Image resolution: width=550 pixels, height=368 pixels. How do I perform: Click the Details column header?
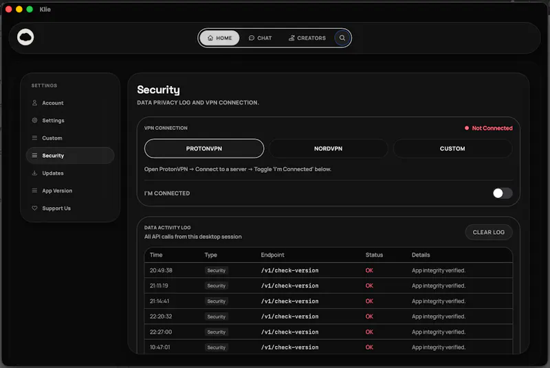click(x=421, y=255)
